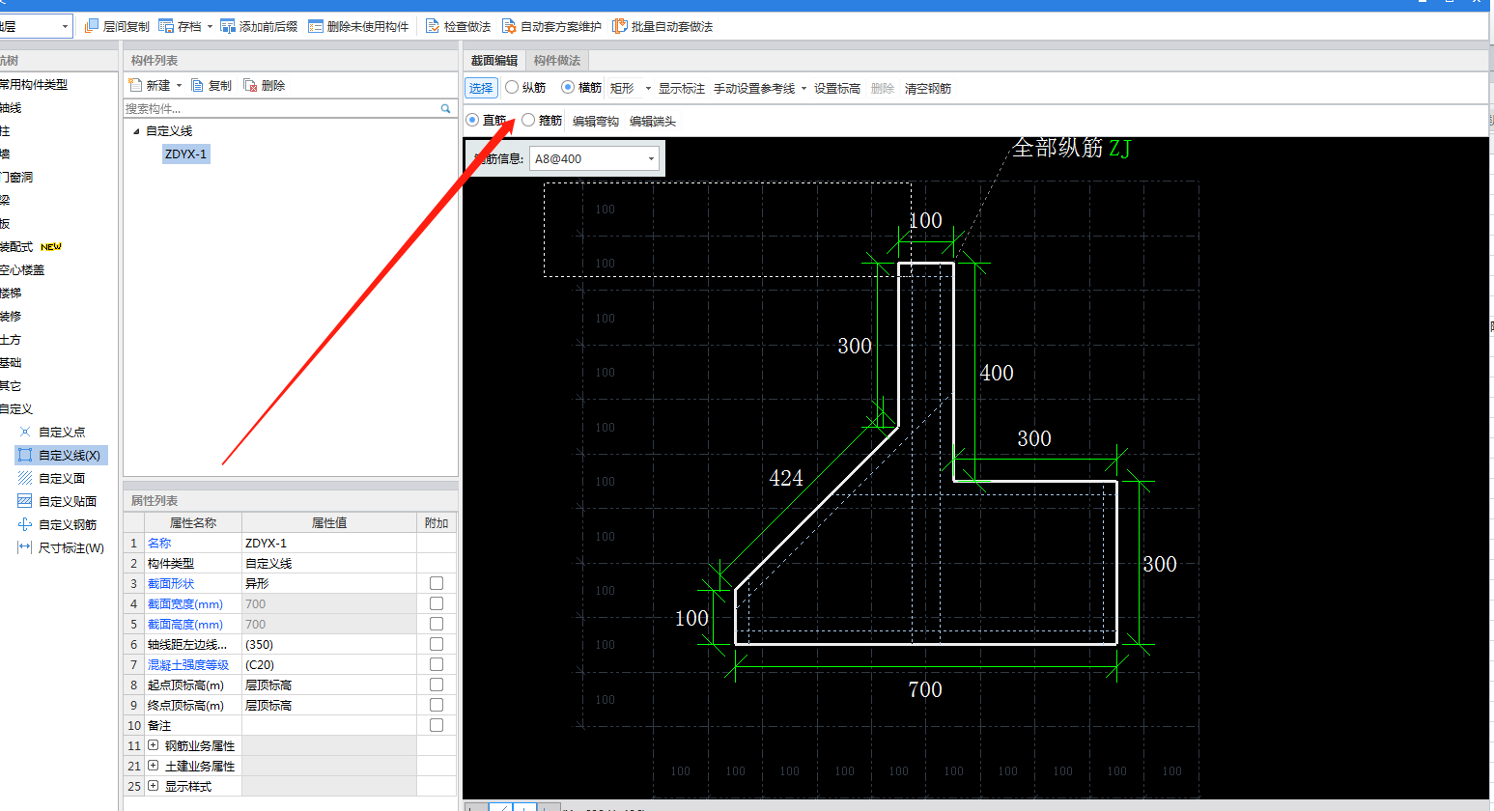1494x811 pixels.
Task: Tick the 截面宽度 附加 checkbox
Action: coord(437,603)
